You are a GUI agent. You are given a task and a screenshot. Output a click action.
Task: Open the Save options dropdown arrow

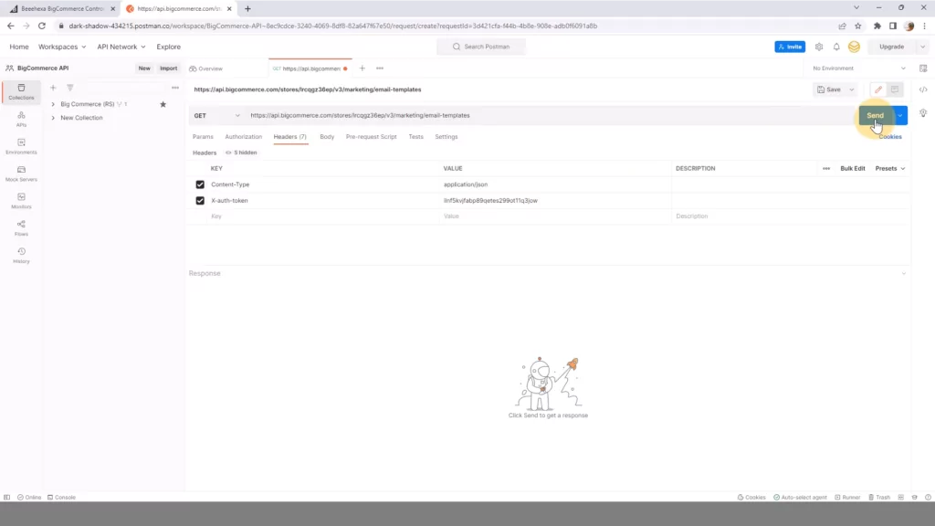click(852, 89)
